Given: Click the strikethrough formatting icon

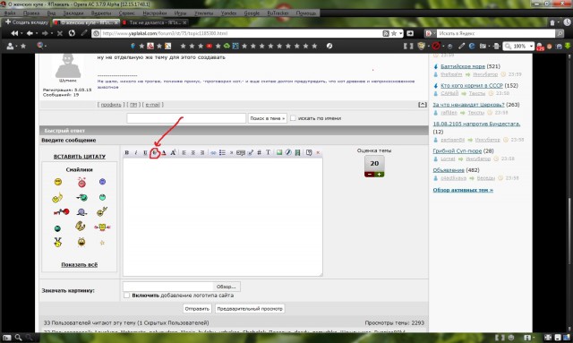Looking at the screenshot, I should (x=155, y=153).
